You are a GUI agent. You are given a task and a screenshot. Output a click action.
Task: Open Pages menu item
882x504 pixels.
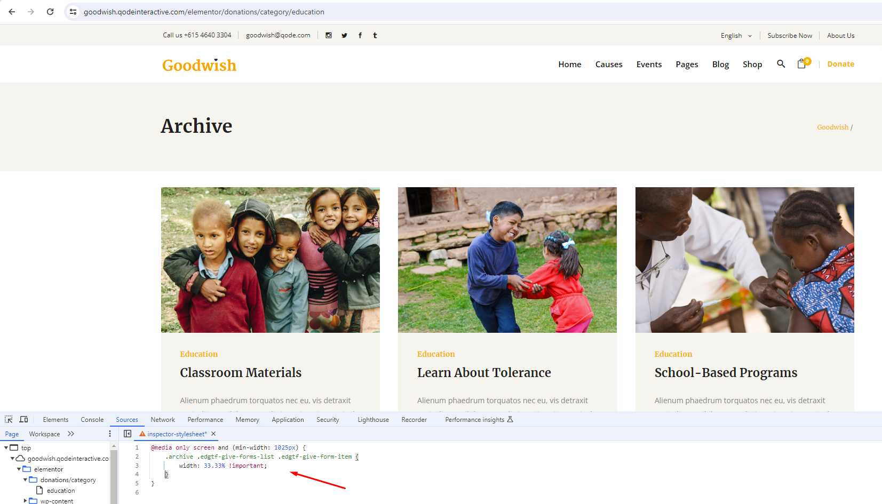687,65
